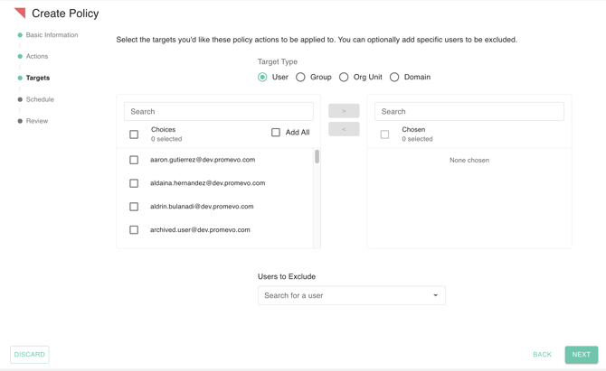Tick archived.user@dev.promevo.com checkbox
Screen dimensions: 606x371
[134, 230]
